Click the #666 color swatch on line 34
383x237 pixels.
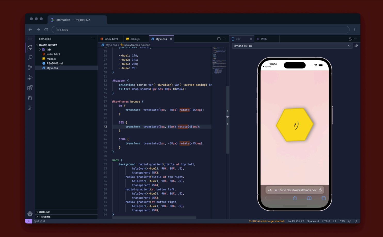click(174, 89)
